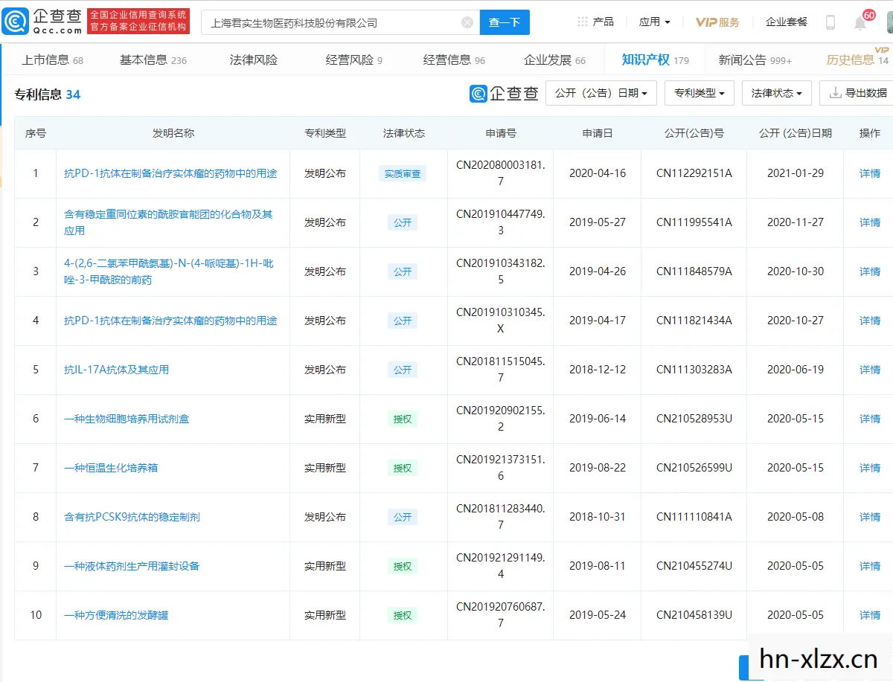The width and height of the screenshot is (893, 682).
Task: Open patent 含有抗PCSK9抗体的稳定制剂
Action: click(132, 517)
